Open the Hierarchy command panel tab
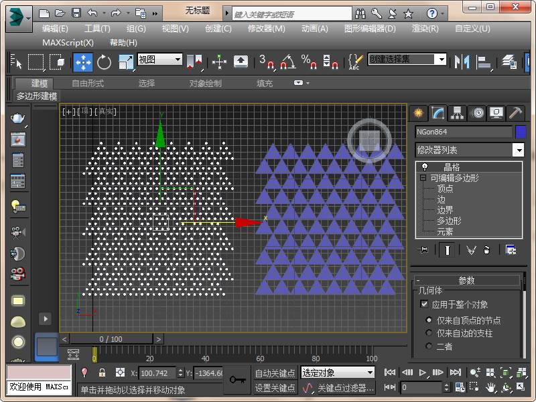 (x=457, y=112)
